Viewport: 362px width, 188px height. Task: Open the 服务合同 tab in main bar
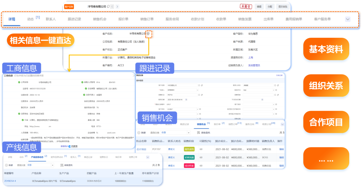point(172,19)
